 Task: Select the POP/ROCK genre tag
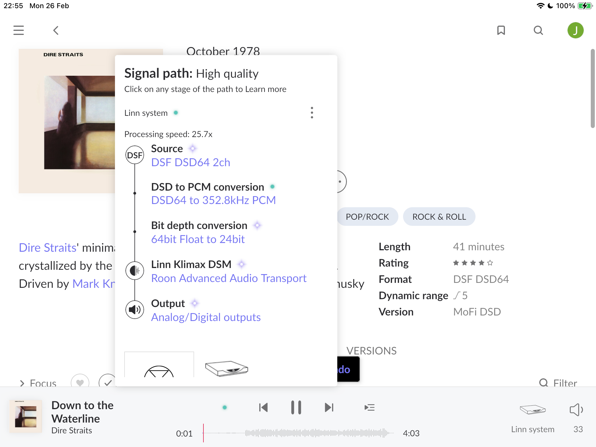point(367,217)
